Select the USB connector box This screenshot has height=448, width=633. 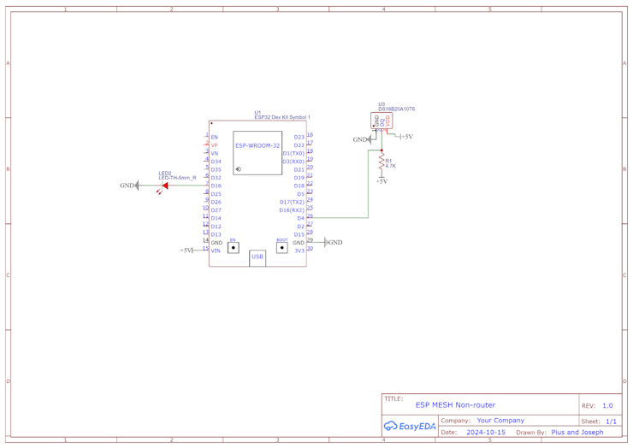click(x=257, y=258)
